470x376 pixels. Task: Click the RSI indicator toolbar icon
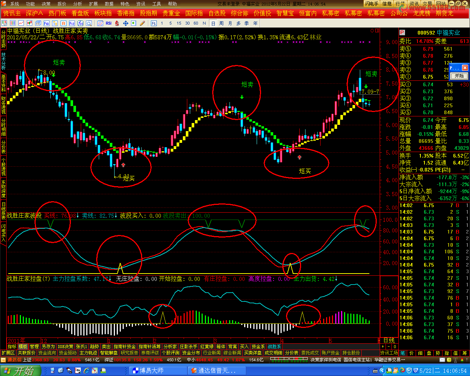click(x=109, y=23)
